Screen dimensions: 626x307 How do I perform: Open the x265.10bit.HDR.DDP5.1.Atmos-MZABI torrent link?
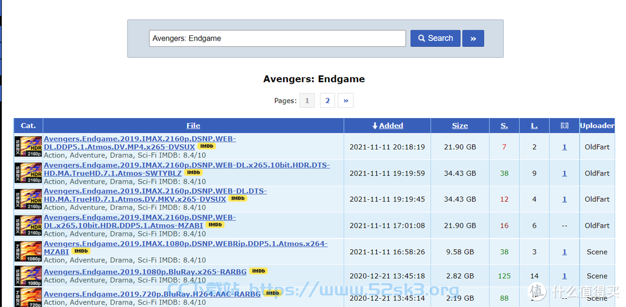coord(140,221)
